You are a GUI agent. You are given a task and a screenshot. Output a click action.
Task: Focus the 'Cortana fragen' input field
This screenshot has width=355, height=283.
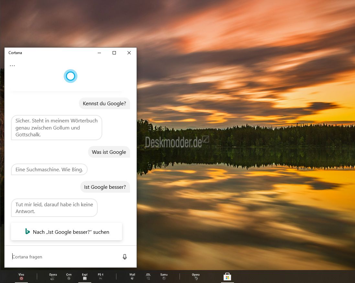click(66, 257)
